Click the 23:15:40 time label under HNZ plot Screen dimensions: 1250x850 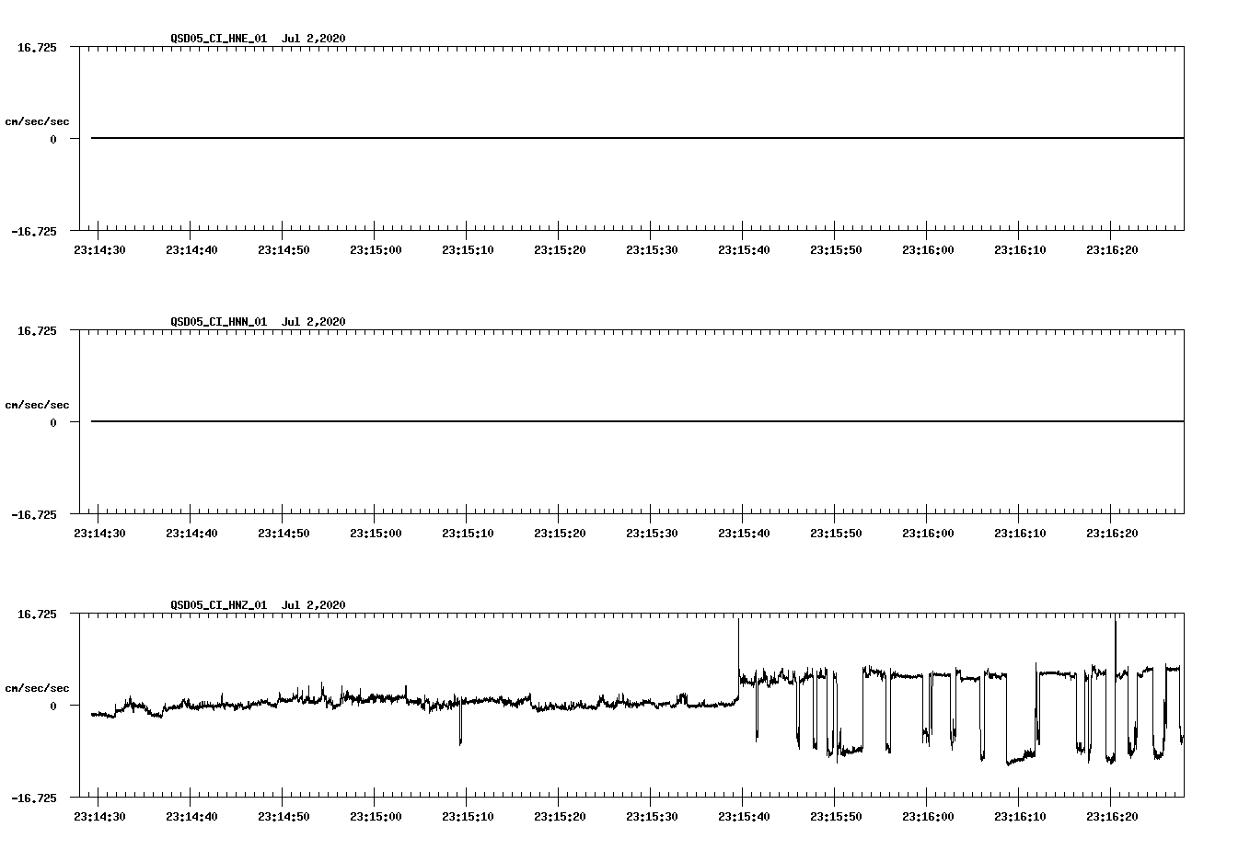tap(744, 817)
